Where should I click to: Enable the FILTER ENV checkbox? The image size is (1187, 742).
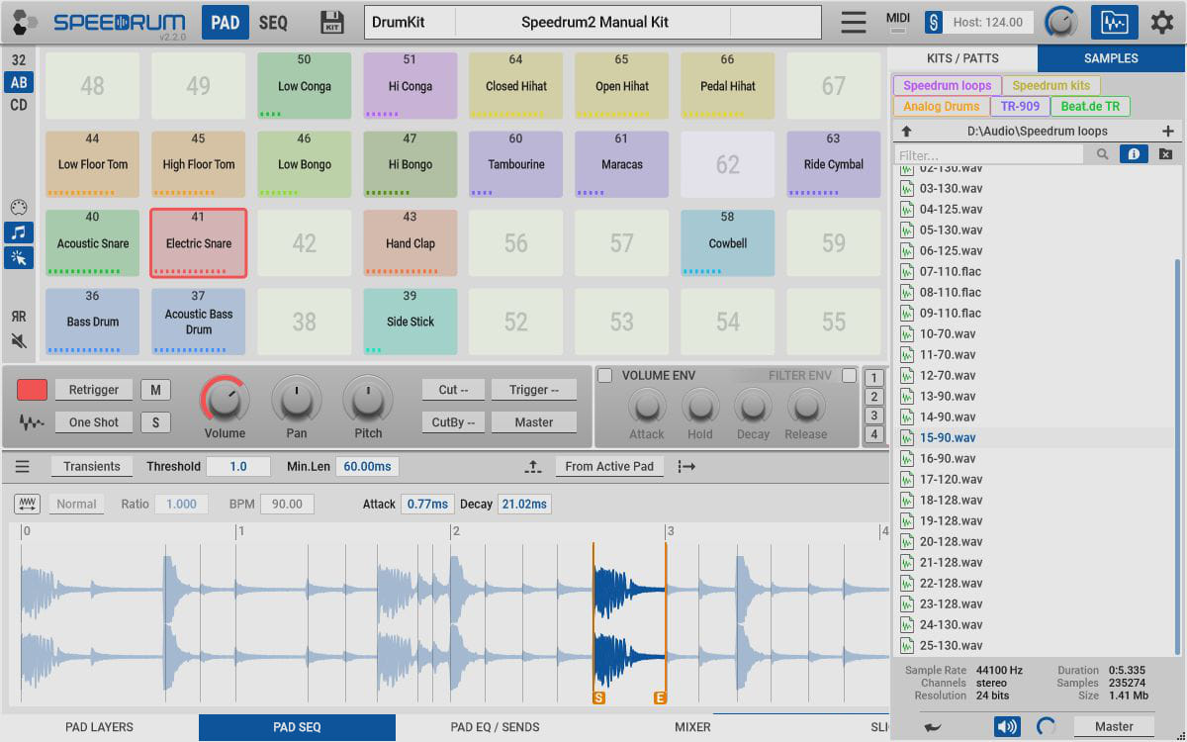point(849,376)
